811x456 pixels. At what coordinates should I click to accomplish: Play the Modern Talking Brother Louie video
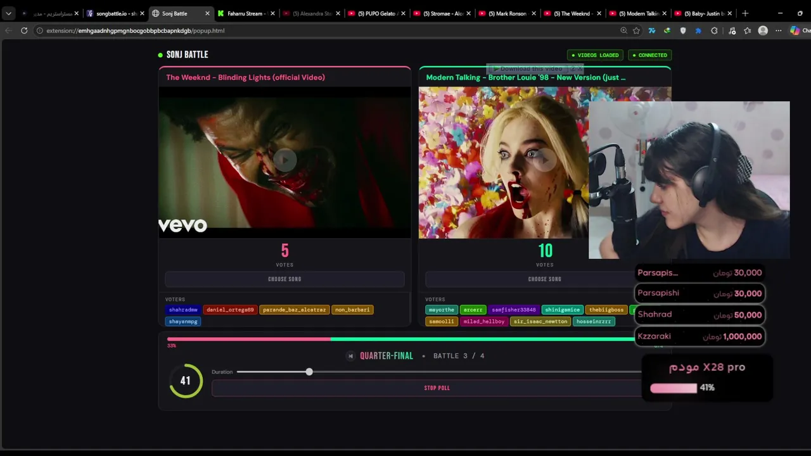545,160
